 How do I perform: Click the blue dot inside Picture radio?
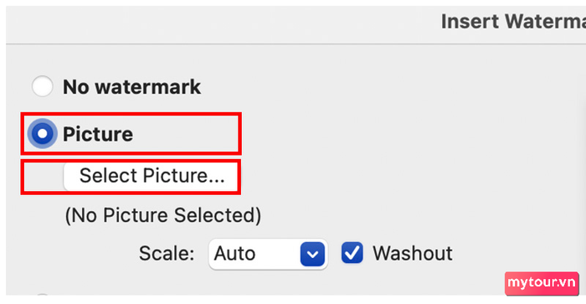pos(42,133)
